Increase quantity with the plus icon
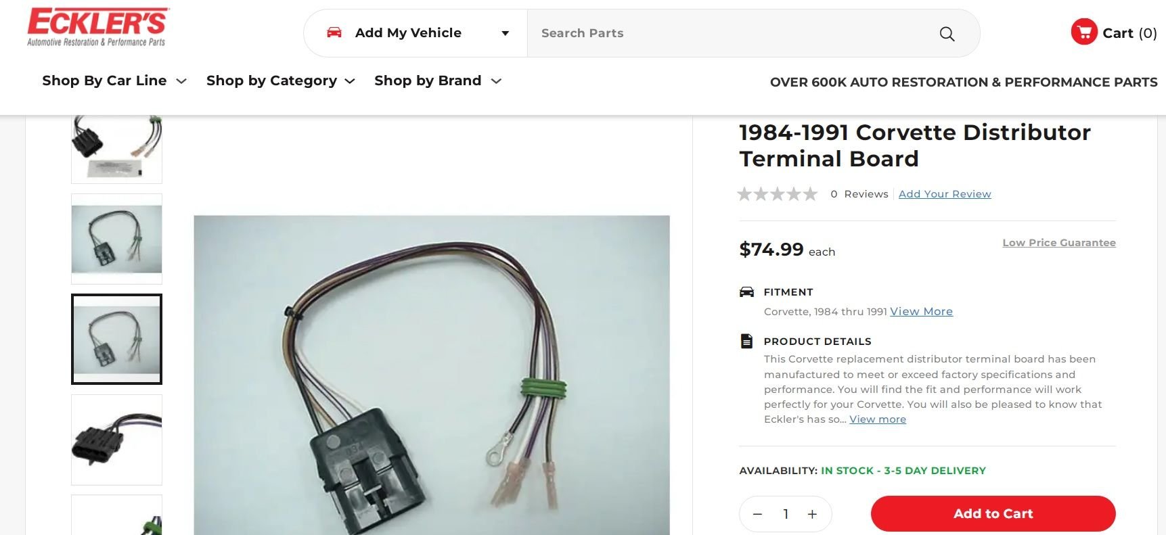 pyautogui.click(x=812, y=514)
